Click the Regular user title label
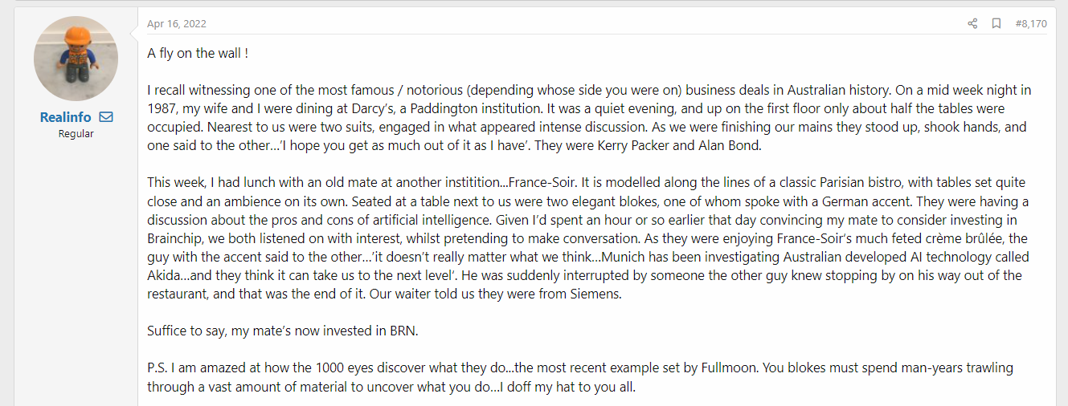 click(x=76, y=134)
